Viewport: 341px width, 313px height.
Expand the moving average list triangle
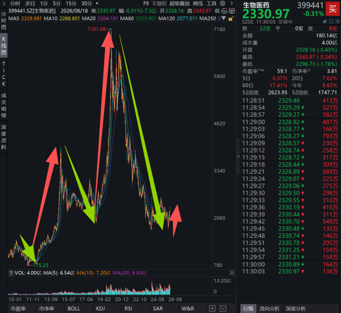point(223,18)
